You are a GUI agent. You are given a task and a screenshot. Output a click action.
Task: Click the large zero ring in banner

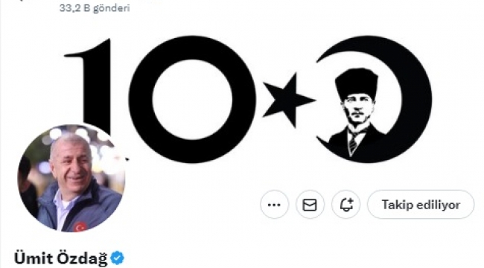[192, 99]
